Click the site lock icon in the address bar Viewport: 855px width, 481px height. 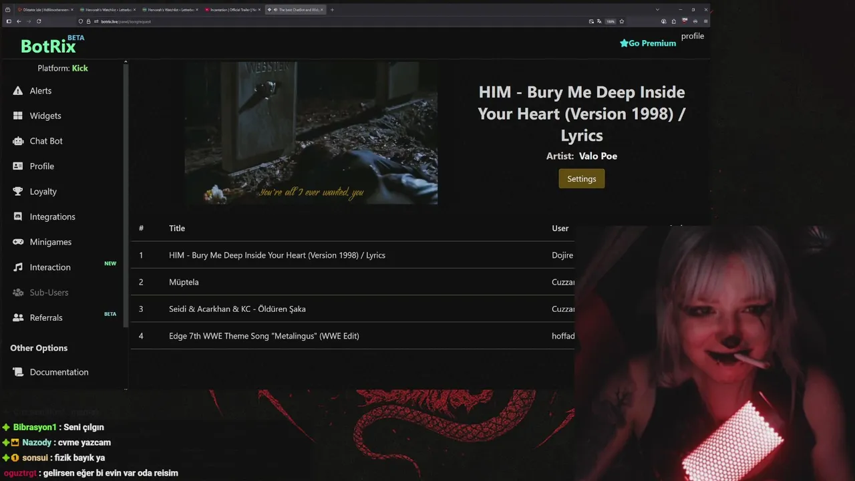tap(89, 21)
